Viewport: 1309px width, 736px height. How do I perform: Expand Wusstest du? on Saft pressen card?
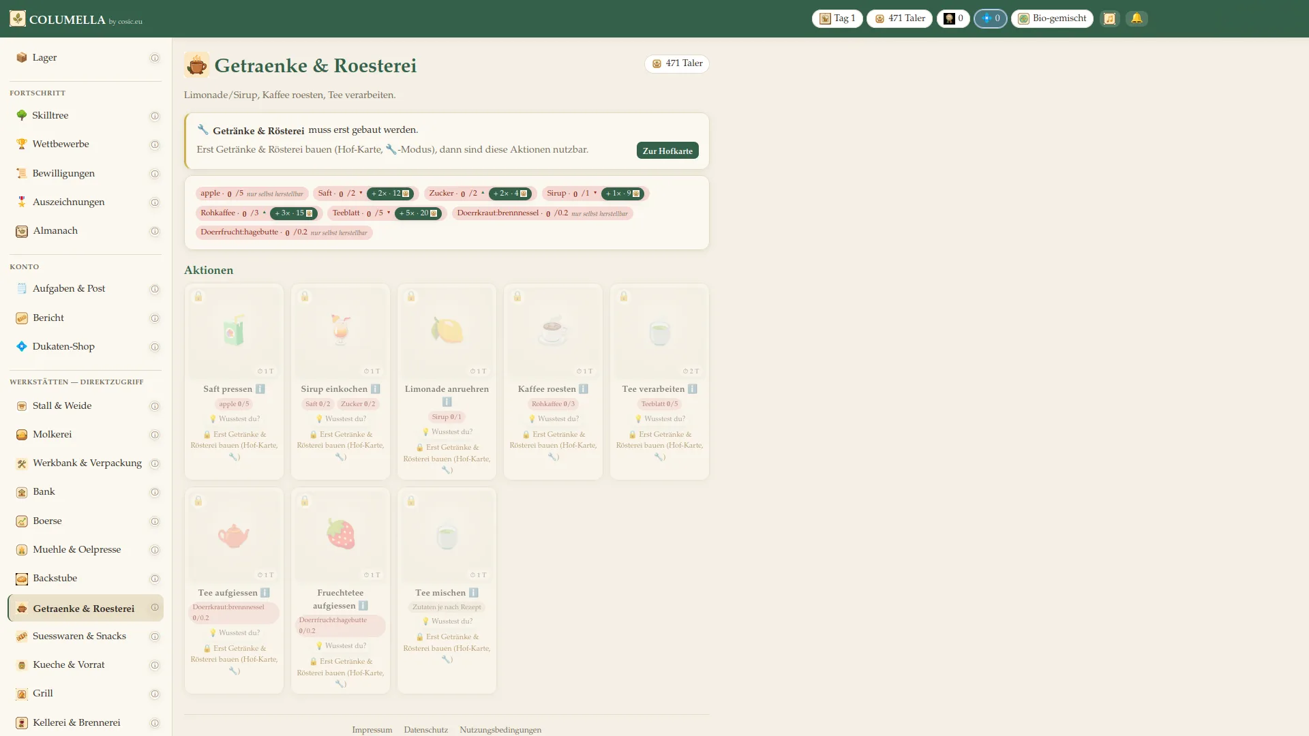[234, 419]
